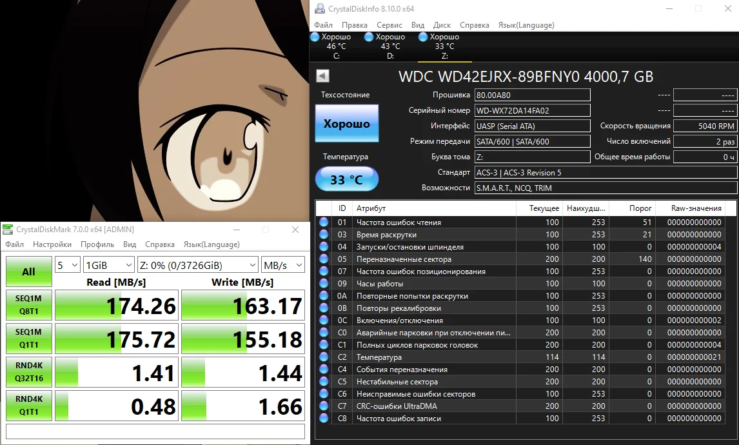Open the Справка menu in CrystalDiskInfo

tap(475, 25)
